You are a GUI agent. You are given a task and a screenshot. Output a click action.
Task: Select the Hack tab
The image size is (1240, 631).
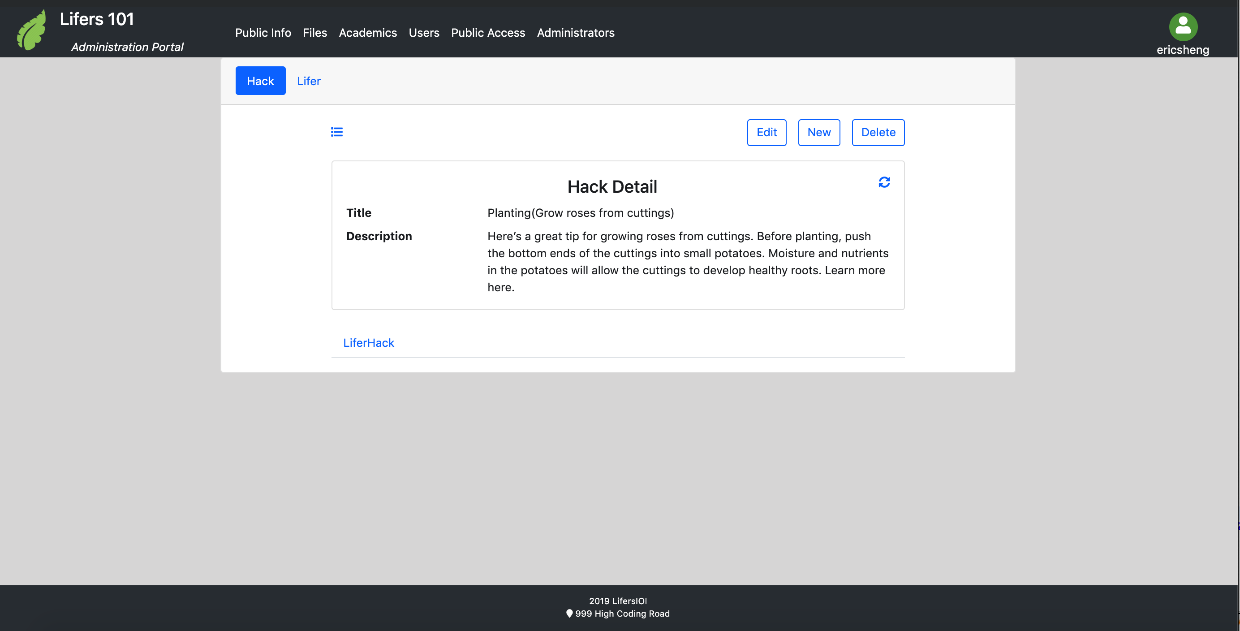(260, 81)
